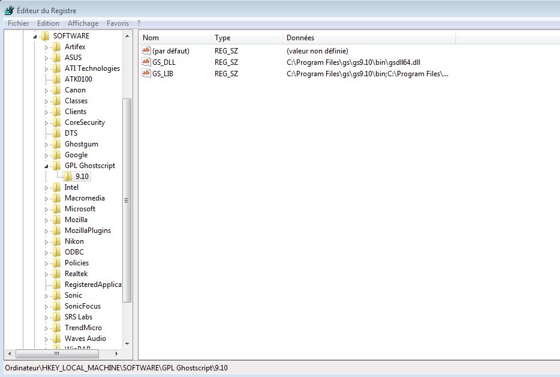Select the MozillaPlugins key
Viewport: 560px width, 377px height.
pos(88,231)
